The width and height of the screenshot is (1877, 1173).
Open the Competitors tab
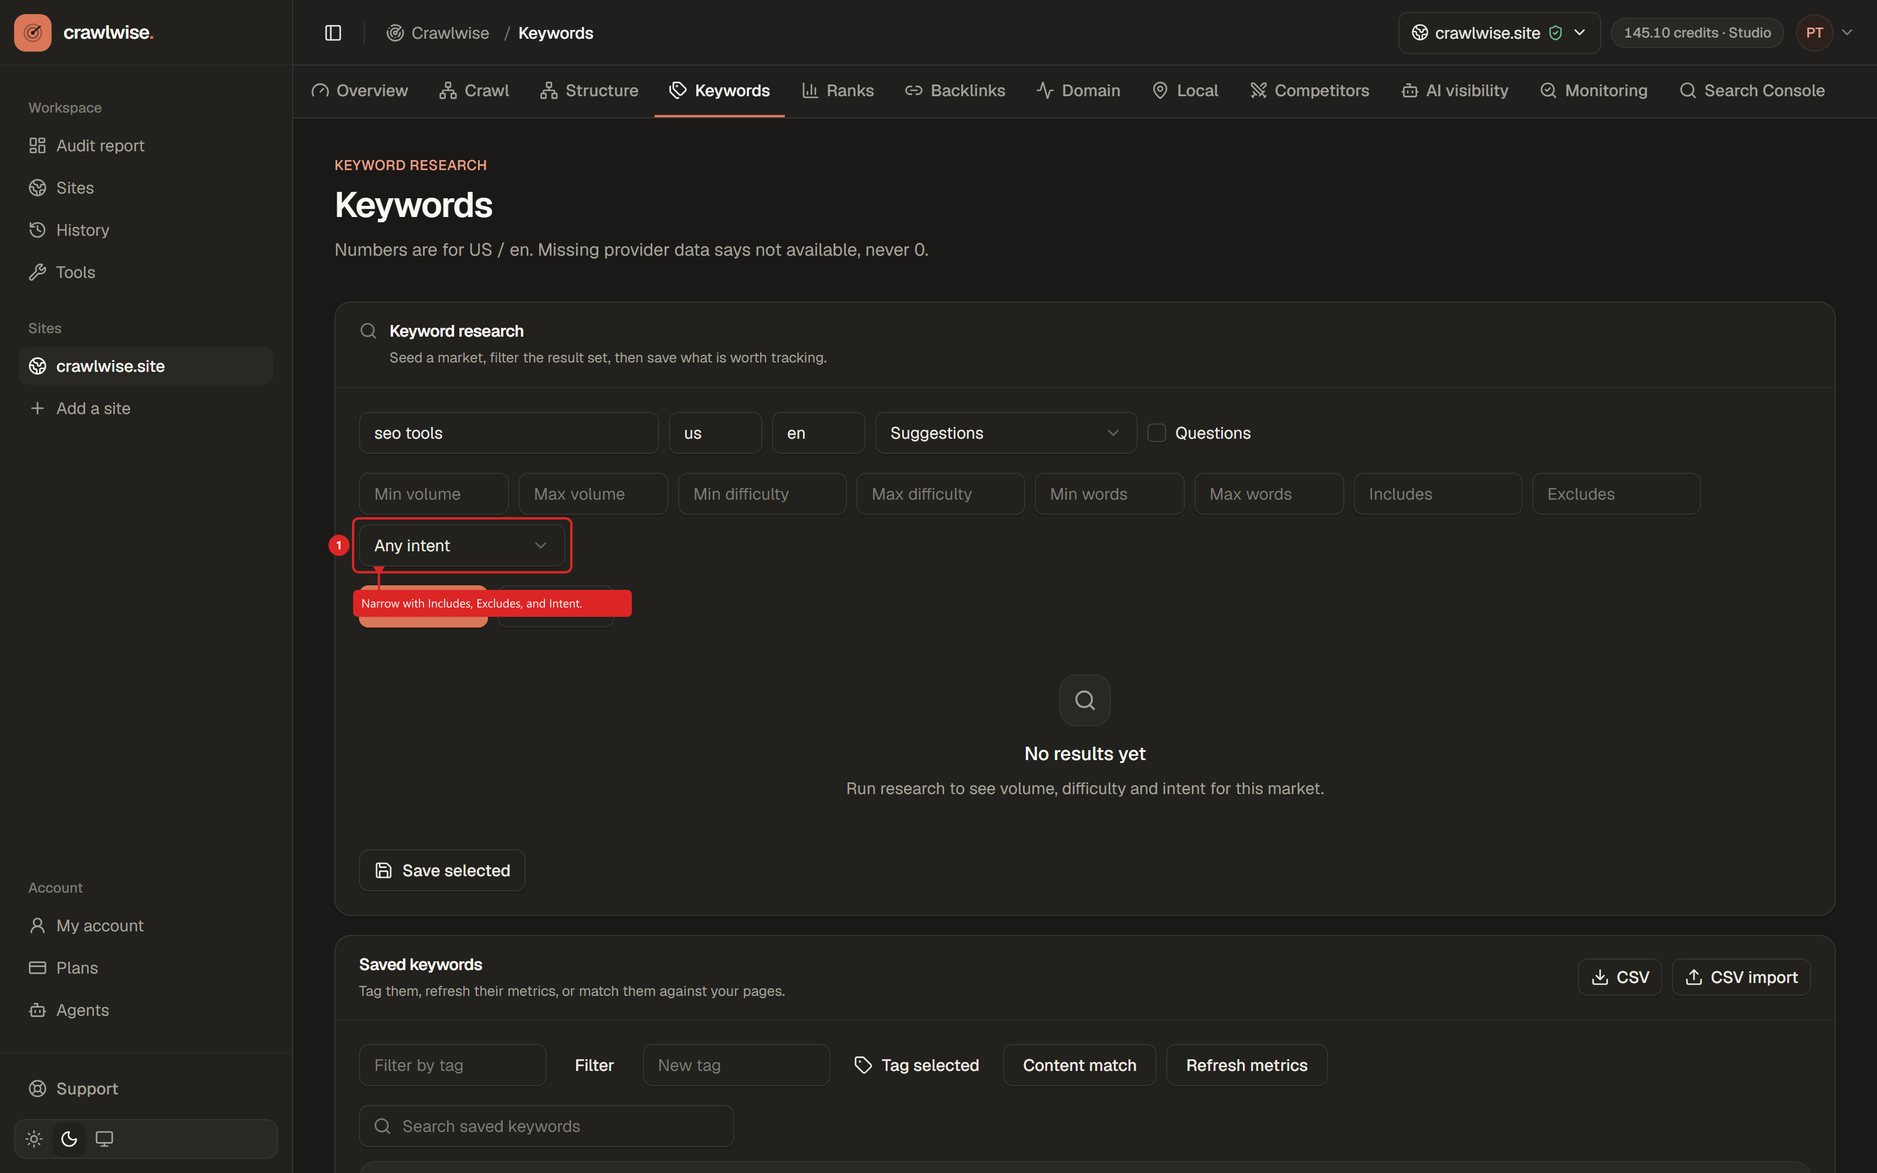(x=1309, y=91)
